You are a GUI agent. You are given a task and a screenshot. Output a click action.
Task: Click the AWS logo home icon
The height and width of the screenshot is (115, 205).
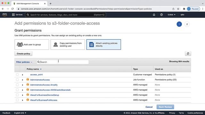[x=4, y=15]
